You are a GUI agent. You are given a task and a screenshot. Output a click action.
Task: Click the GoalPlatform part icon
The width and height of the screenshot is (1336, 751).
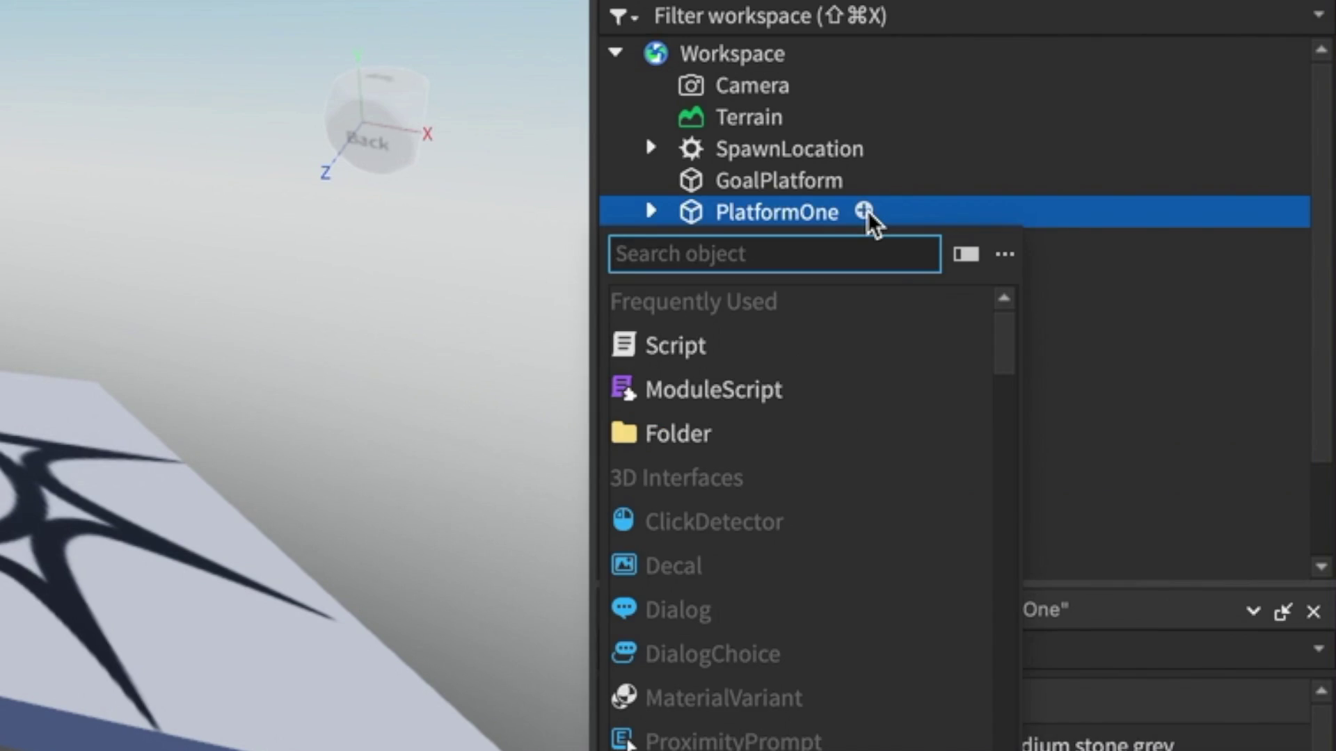click(691, 181)
